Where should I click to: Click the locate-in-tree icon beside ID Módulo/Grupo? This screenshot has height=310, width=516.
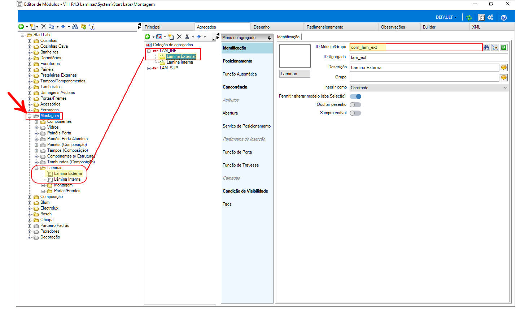[495, 47]
